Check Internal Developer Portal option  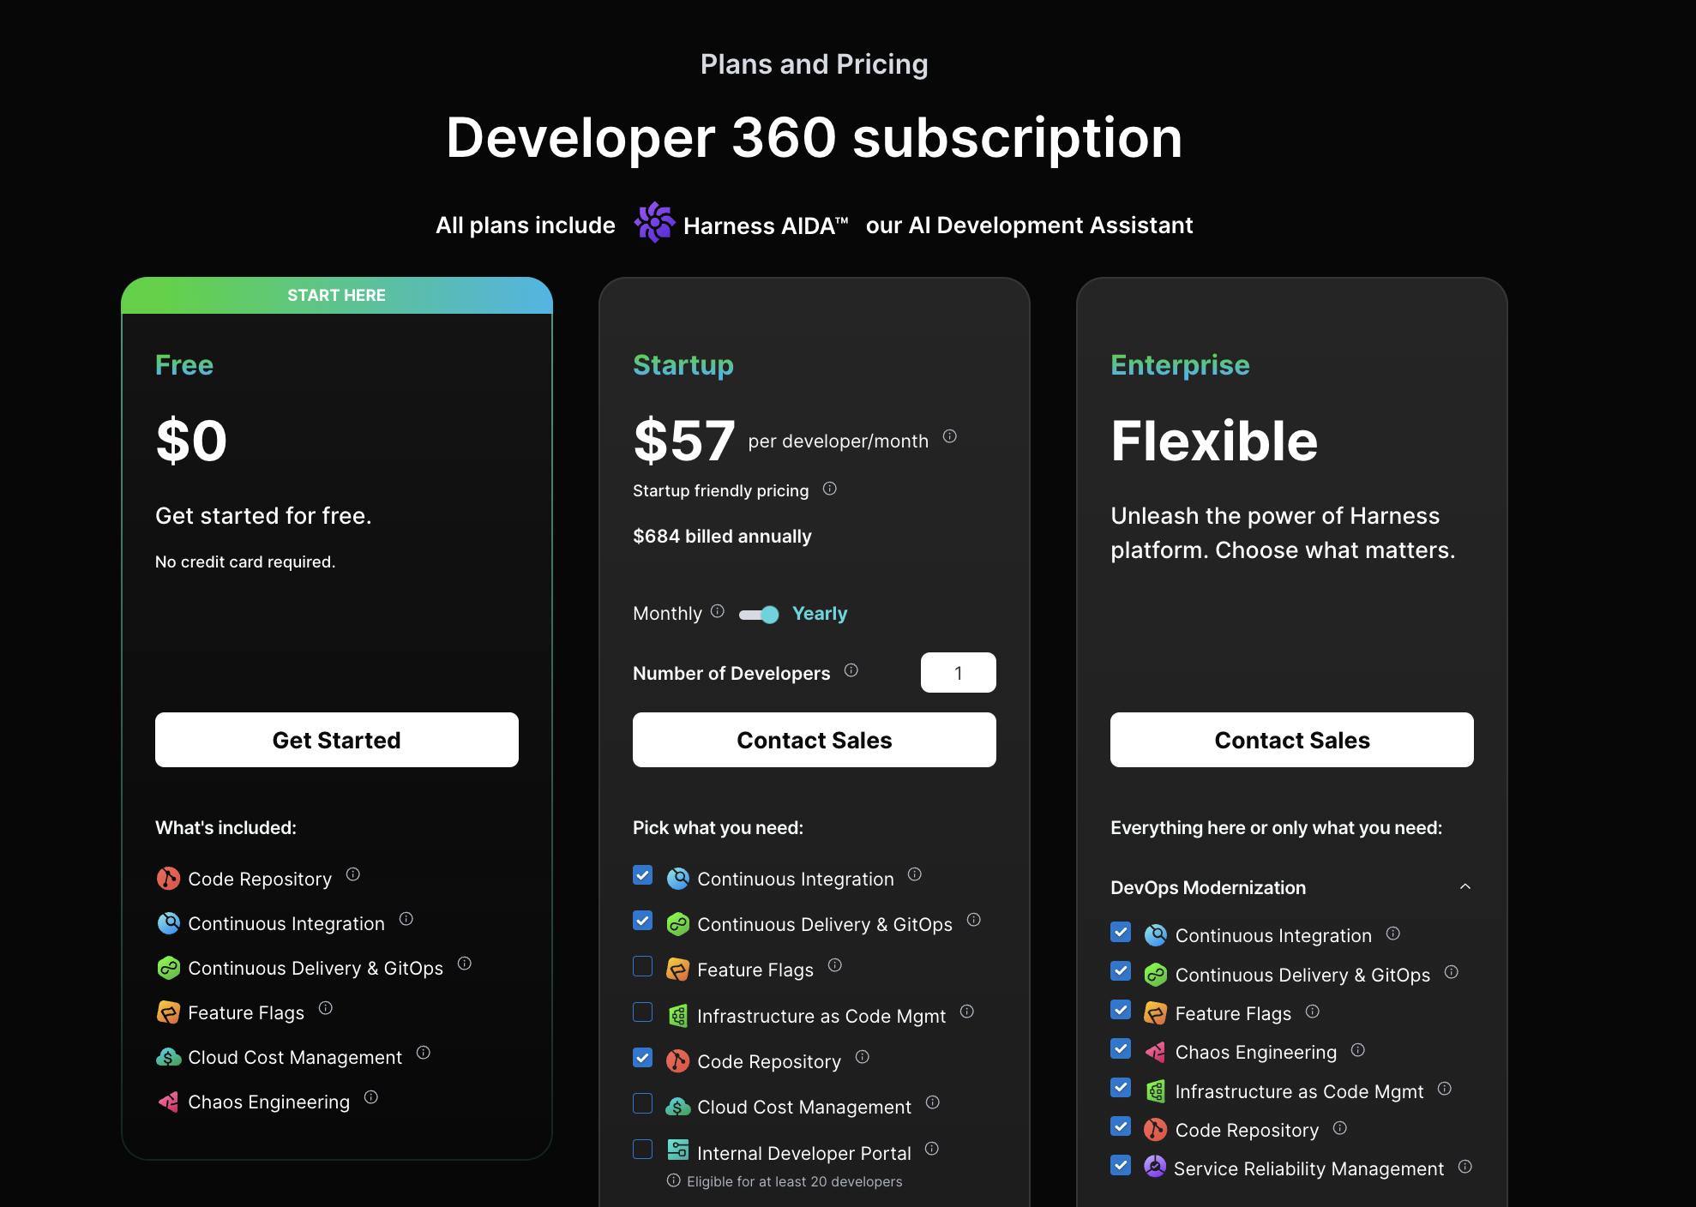[x=642, y=1150]
